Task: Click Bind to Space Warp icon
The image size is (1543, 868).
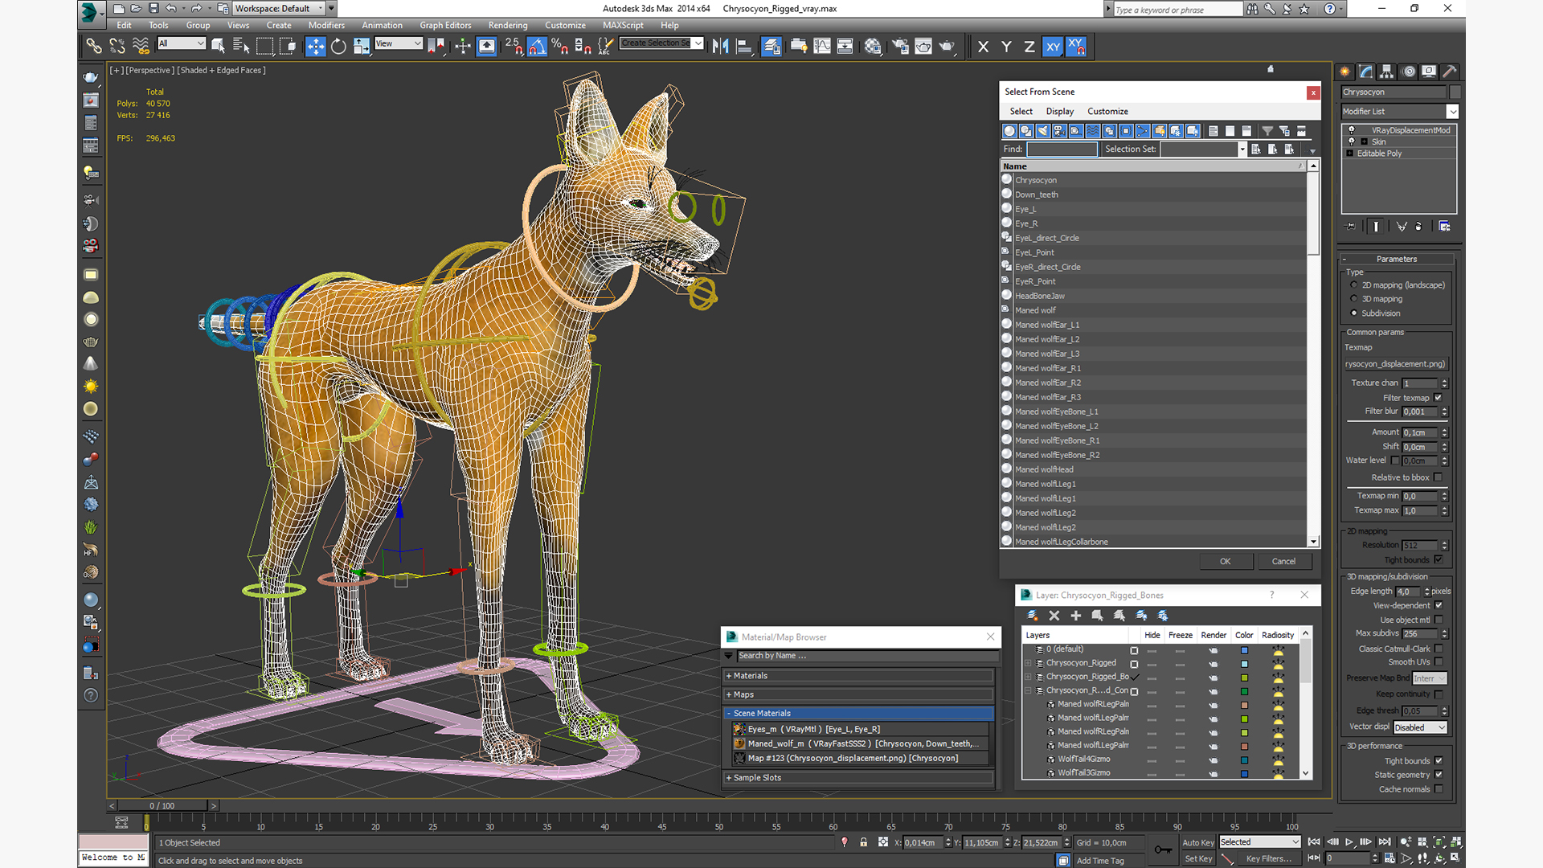Action: tap(141, 47)
